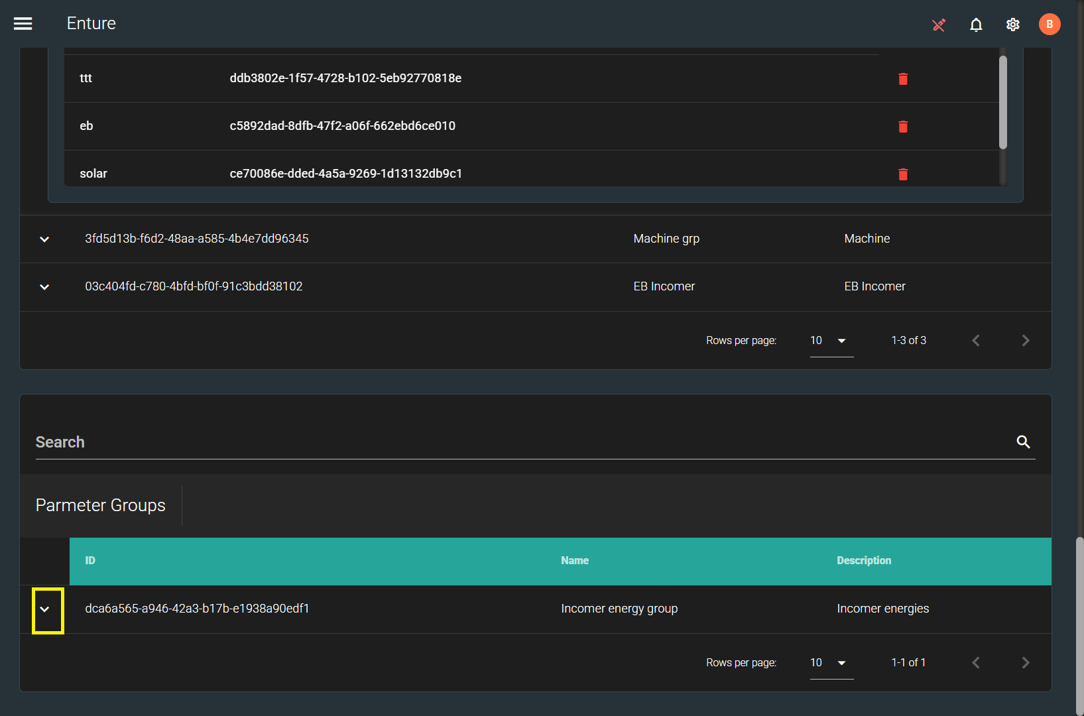Screen dimensions: 1084x716
Task: Open rows per page dropdown showing 1-1 of 1
Action: 831,663
